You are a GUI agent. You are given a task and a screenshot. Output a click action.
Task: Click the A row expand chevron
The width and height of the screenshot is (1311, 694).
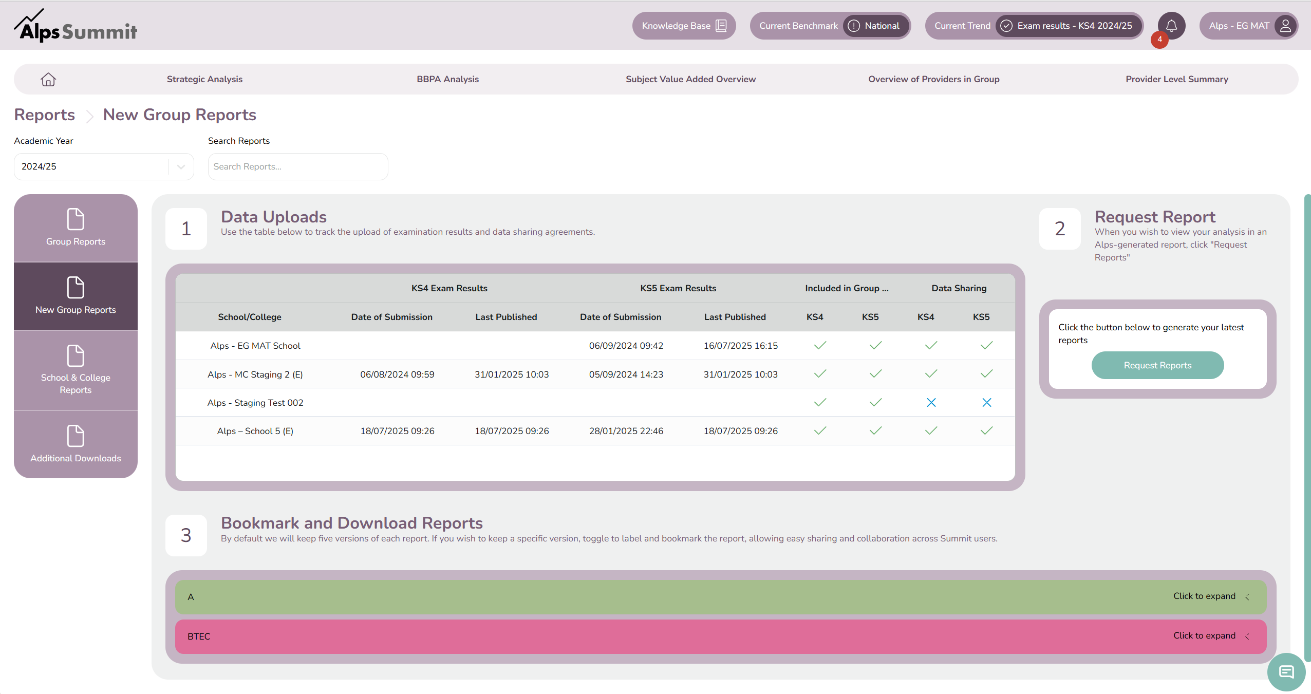point(1247,597)
